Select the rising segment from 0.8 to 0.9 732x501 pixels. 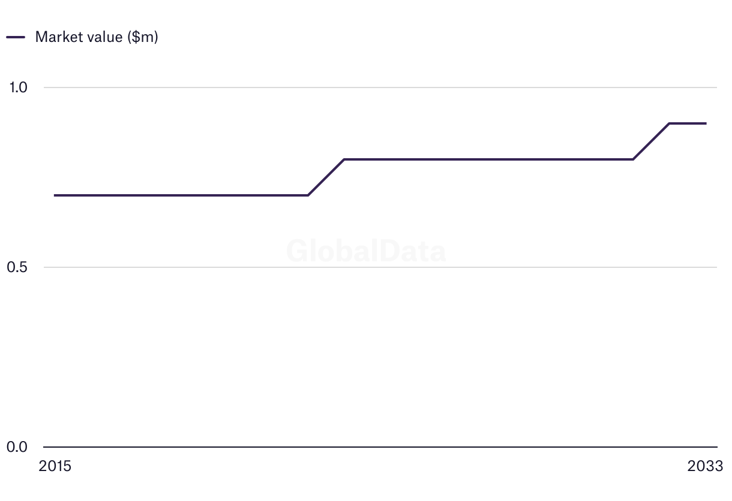point(652,141)
